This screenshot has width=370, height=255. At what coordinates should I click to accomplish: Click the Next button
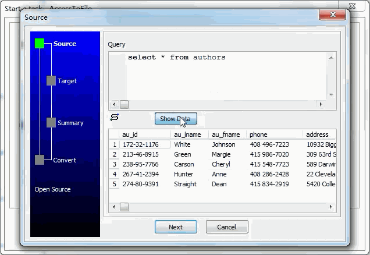point(176,227)
